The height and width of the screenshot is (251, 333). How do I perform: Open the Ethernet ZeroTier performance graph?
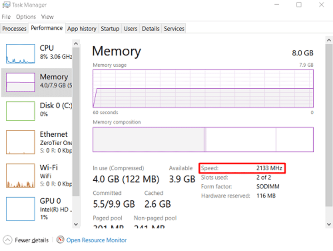[x=20, y=142]
